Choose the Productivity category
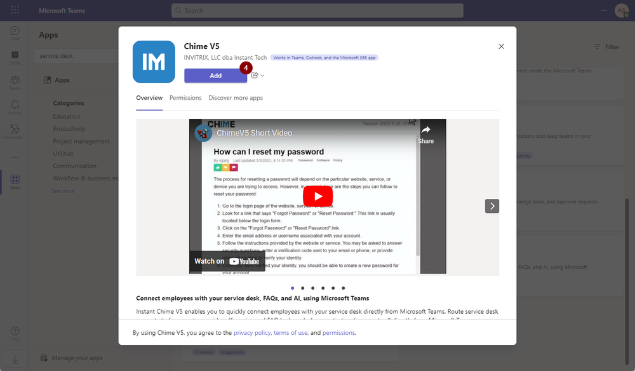Screen dimensions: 635x371 click(69, 129)
